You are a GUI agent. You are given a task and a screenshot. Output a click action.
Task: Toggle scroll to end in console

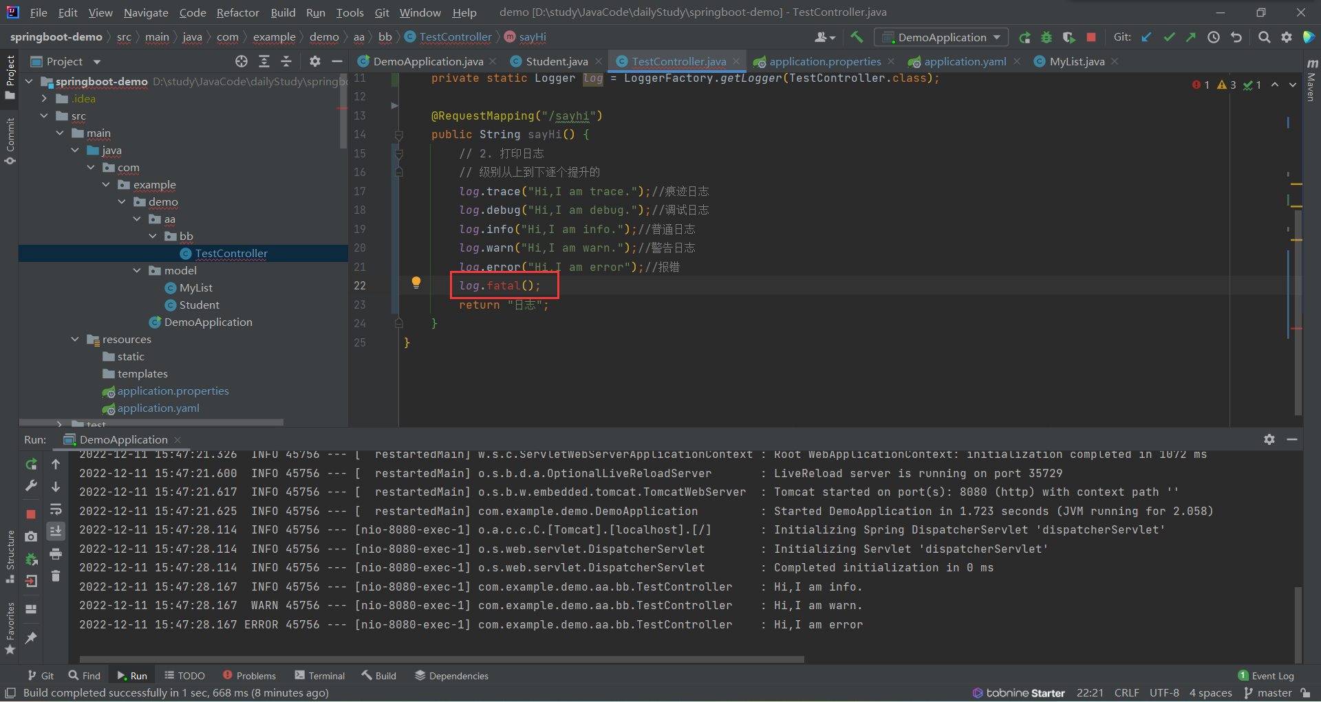[56, 531]
